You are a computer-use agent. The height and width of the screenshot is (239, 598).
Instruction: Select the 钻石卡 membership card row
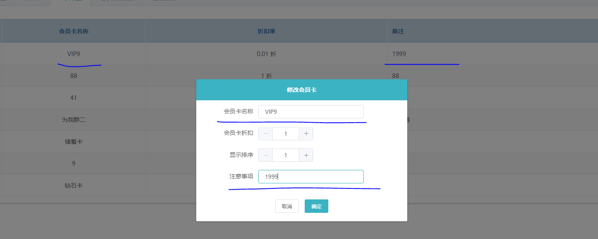(x=73, y=185)
